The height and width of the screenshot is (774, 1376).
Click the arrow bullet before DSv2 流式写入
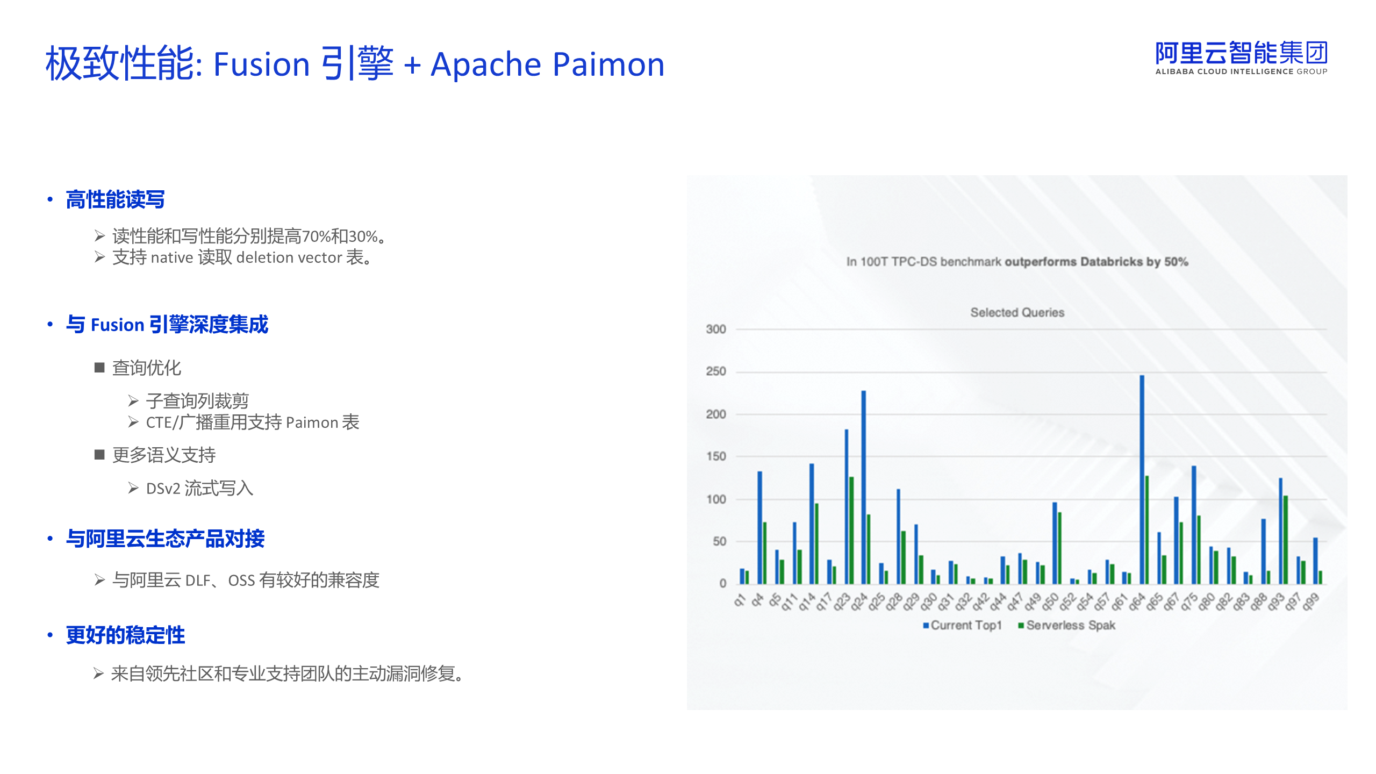click(x=133, y=488)
